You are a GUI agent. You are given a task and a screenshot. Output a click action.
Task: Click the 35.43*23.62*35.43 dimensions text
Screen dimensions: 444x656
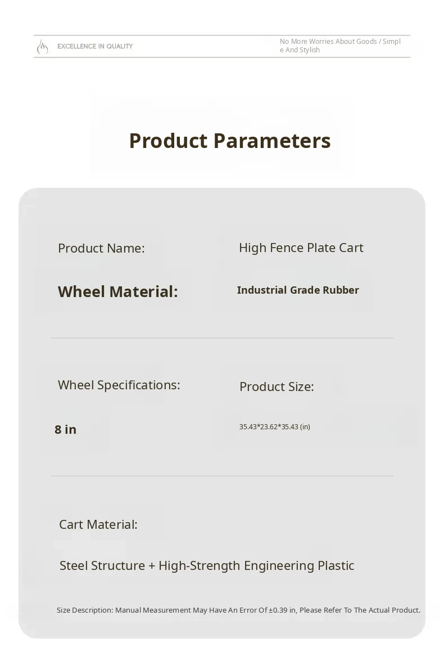[275, 426]
